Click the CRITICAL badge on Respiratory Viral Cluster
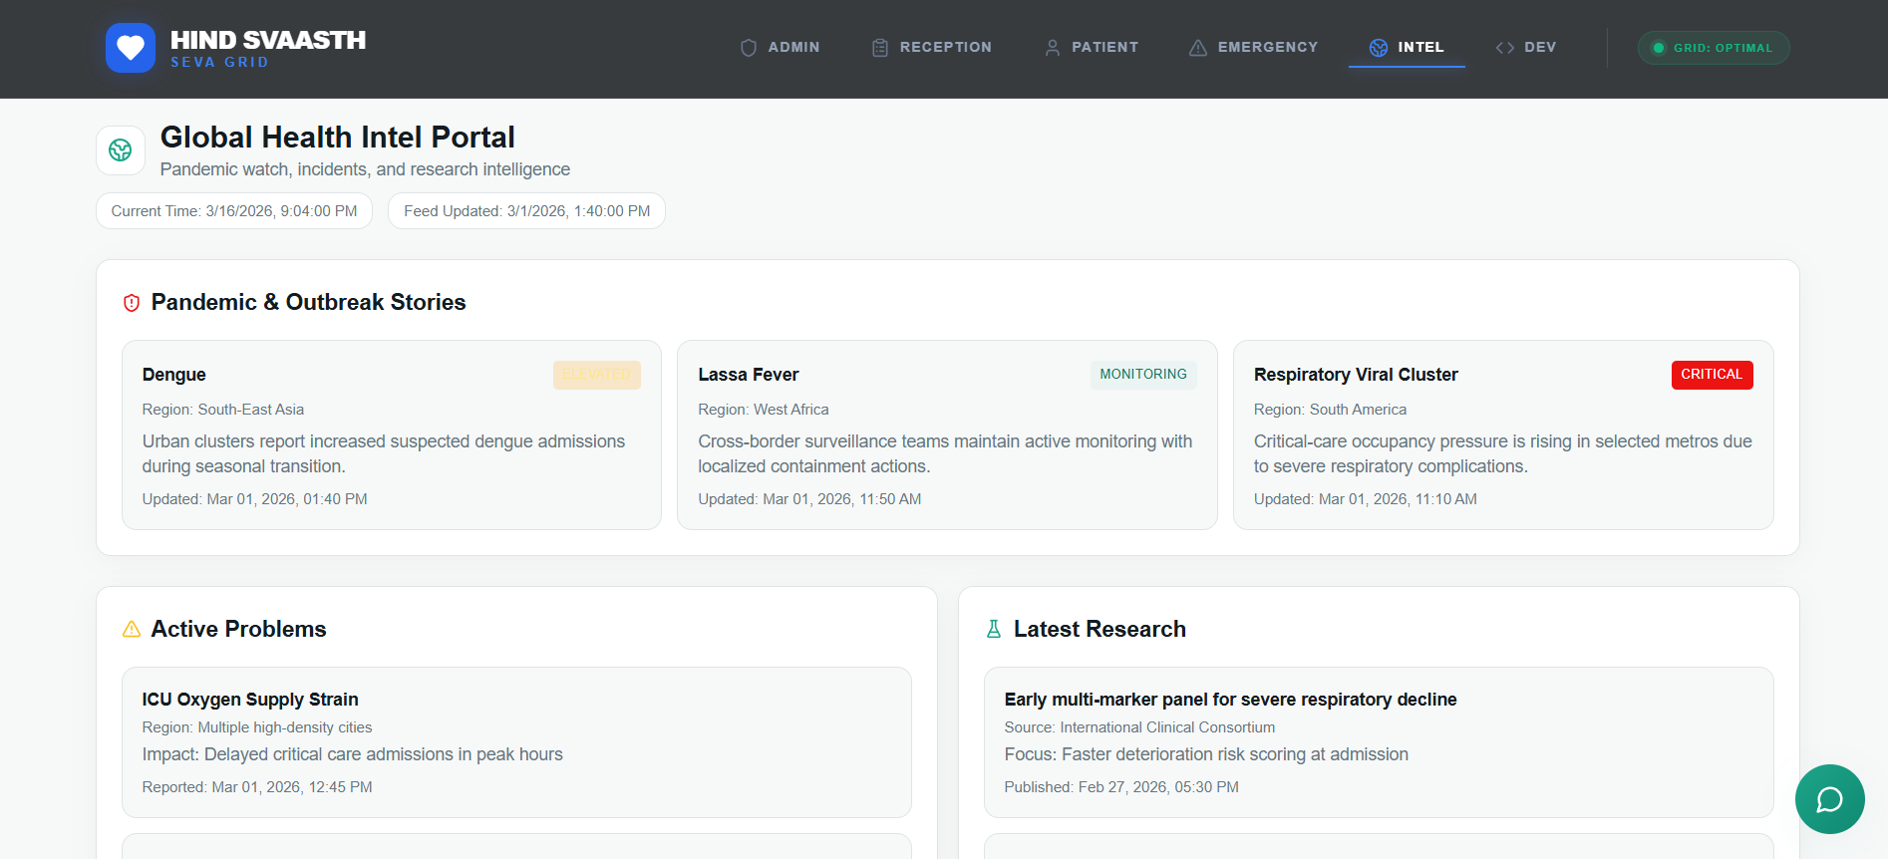The height and width of the screenshot is (859, 1888). tap(1712, 375)
